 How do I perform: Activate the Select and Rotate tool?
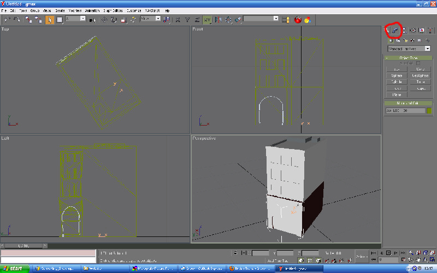(x=114, y=20)
